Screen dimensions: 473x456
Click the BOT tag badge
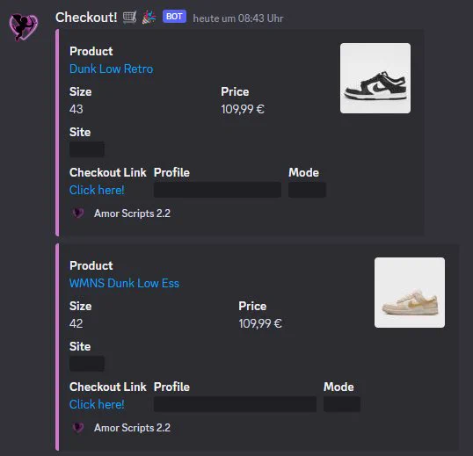174,17
